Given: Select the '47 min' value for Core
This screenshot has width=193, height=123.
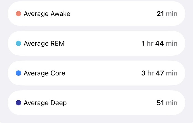Looking at the screenshot, I should [166, 73].
